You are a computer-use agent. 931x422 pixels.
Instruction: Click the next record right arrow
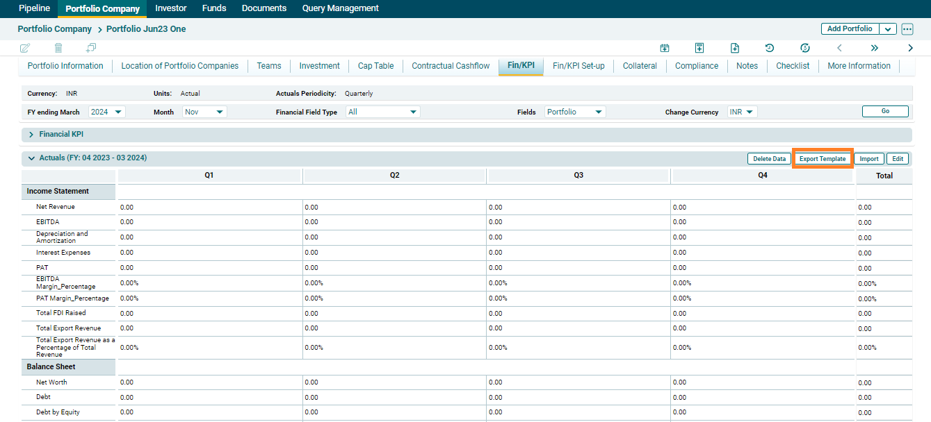click(x=910, y=48)
